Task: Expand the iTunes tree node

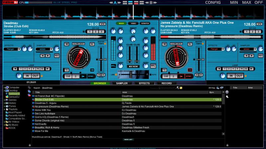Action: coord(5,106)
